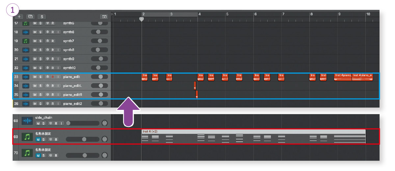Image resolution: width=395 pixels, height=171 pixels.
Task: Freeze the piano_edit track
Action: point(47,77)
